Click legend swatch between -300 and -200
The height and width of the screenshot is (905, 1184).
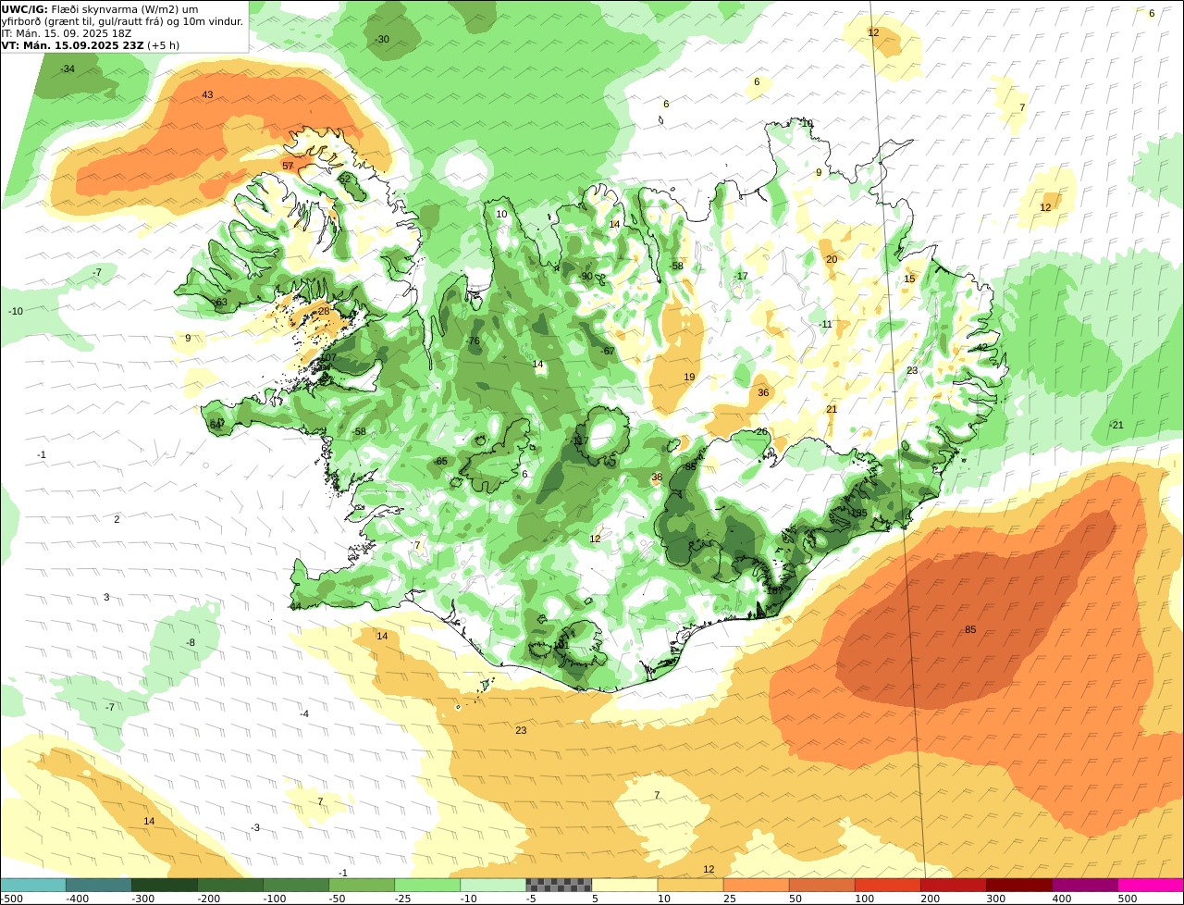(x=164, y=885)
